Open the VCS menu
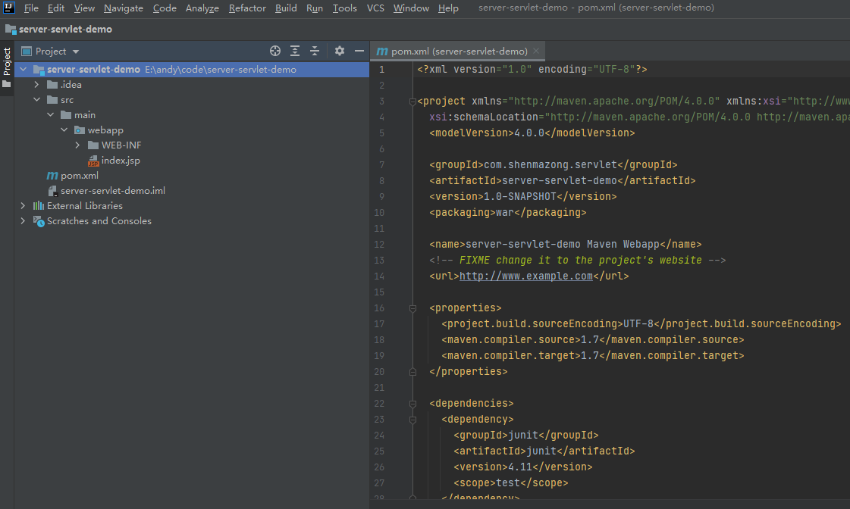This screenshot has height=509, width=850. (x=375, y=8)
